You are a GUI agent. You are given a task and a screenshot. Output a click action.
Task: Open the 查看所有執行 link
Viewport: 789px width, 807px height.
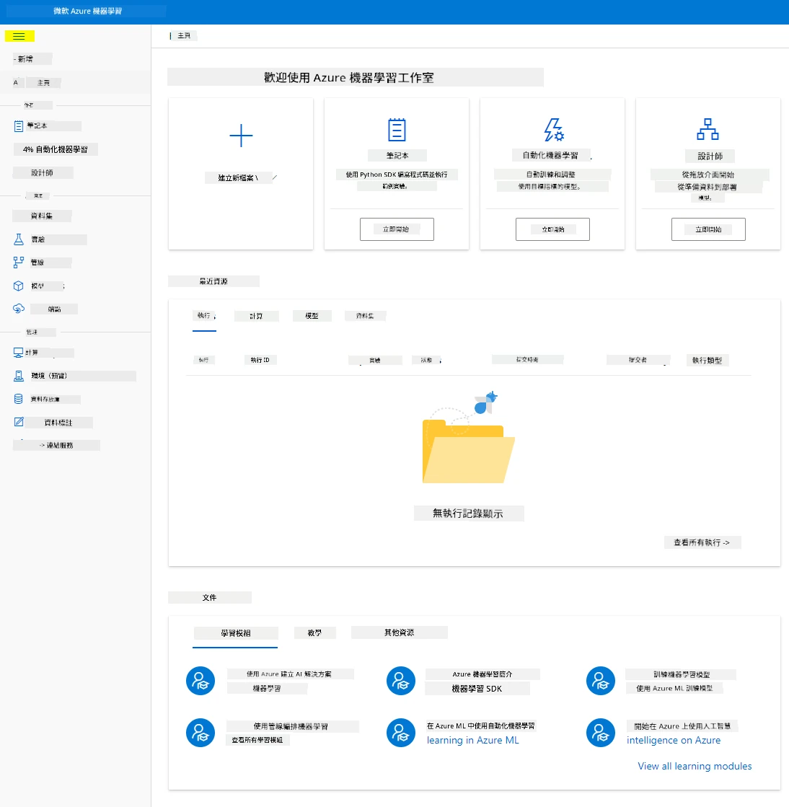click(x=702, y=542)
